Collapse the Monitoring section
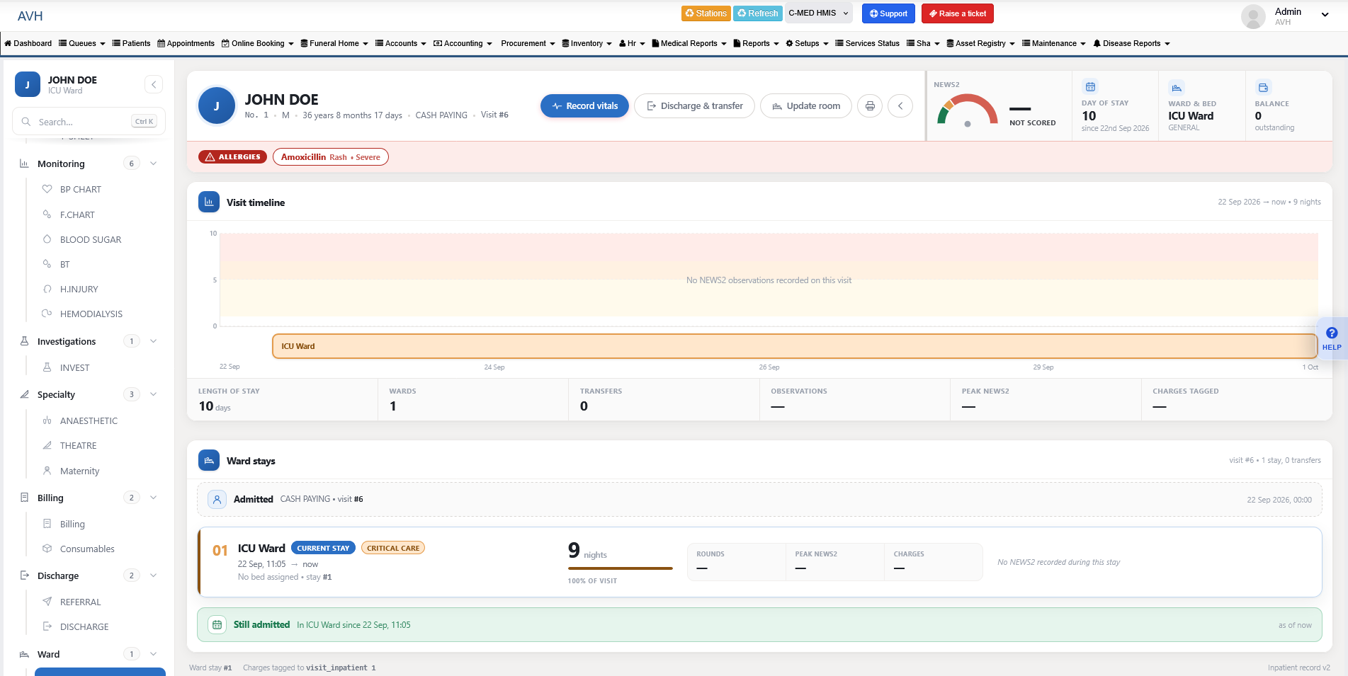Screen dimensions: 1348x676 153,164
